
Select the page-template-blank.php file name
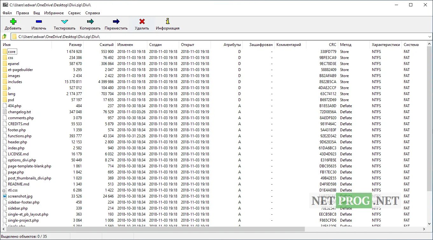[x=30, y=166]
